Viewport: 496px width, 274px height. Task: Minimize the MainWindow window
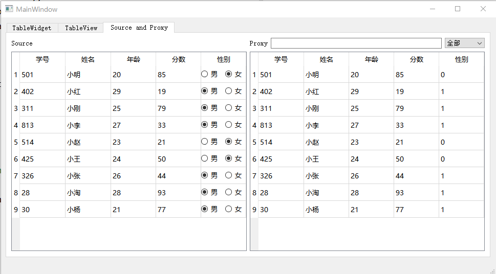pyautogui.click(x=433, y=9)
